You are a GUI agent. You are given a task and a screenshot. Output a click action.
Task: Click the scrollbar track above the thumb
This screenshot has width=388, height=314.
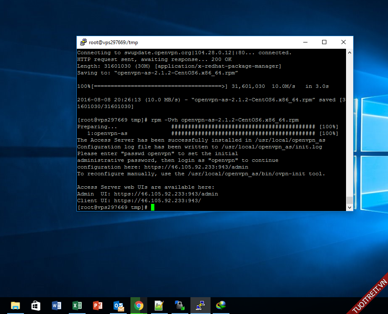click(349, 126)
